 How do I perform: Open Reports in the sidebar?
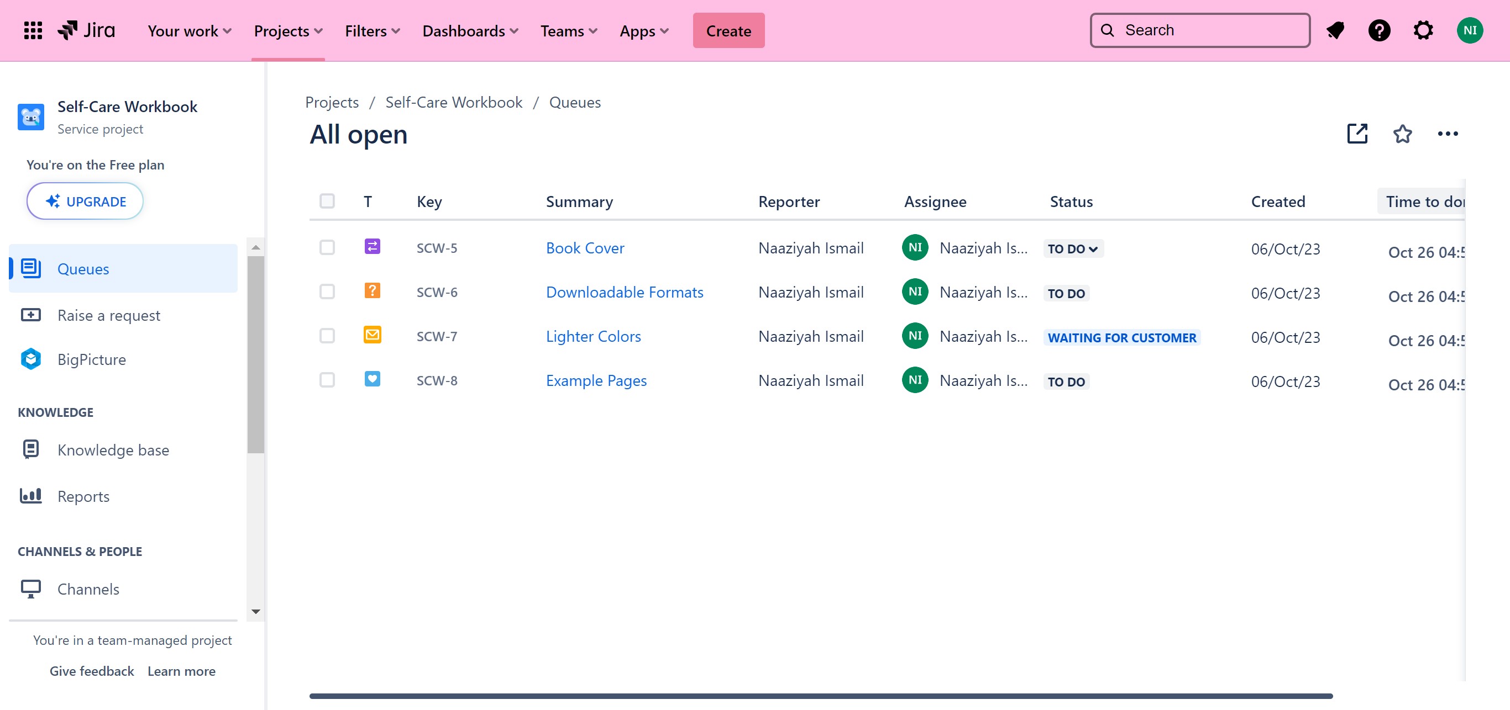point(83,496)
